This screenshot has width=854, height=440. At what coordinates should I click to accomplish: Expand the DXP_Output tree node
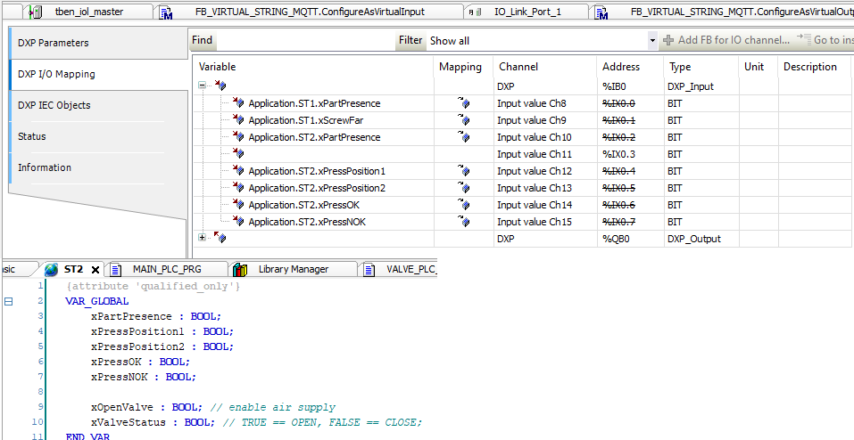tap(203, 238)
